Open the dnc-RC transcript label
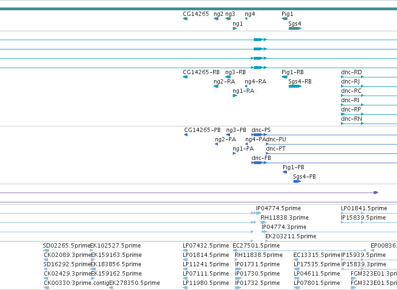Screen dimensions: 397x290 coord(351,91)
